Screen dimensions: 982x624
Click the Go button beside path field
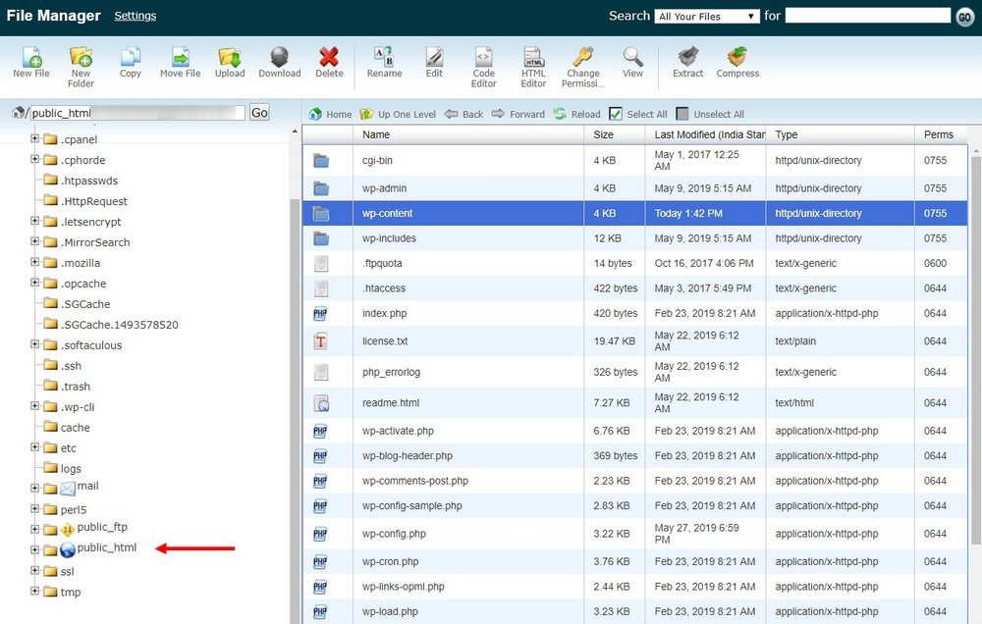click(x=259, y=113)
